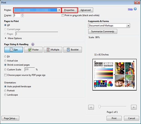The image size is (141, 124).
Task: Follow the Help link
Action: [x=130, y=9]
